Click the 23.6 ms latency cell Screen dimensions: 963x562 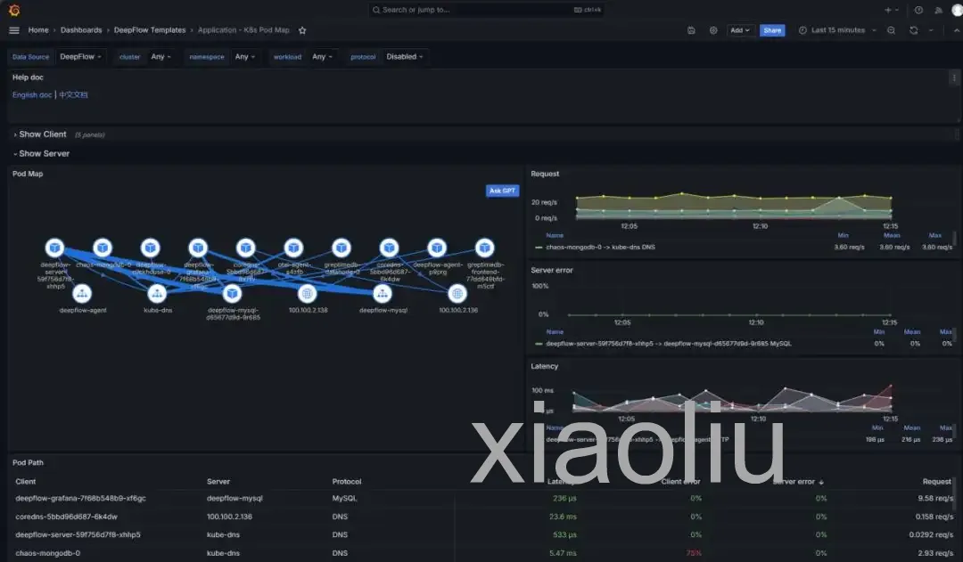pyautogui.click(x=563, y=517)
